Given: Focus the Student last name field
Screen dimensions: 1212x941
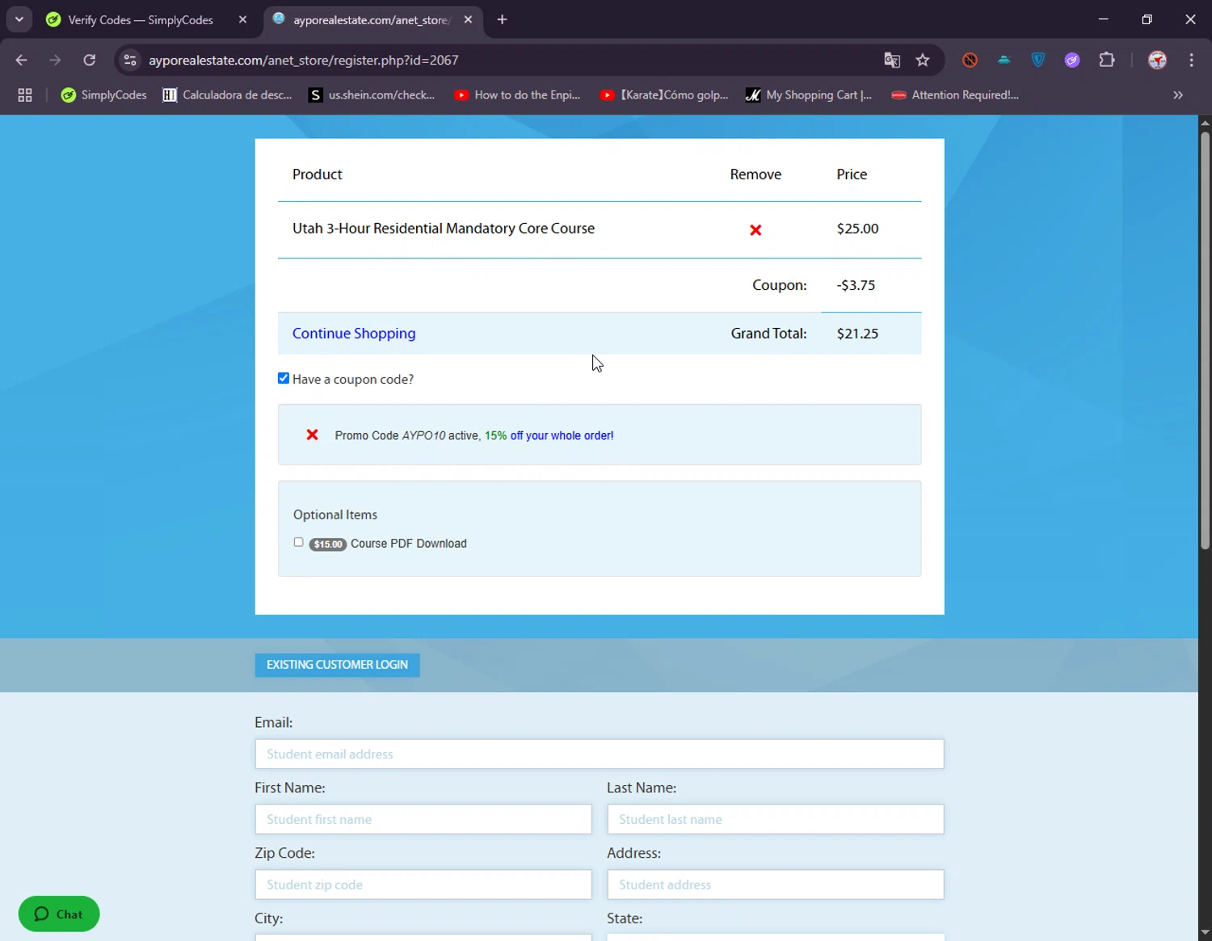Looking at the screenshot, I should (x=776, y=819).
